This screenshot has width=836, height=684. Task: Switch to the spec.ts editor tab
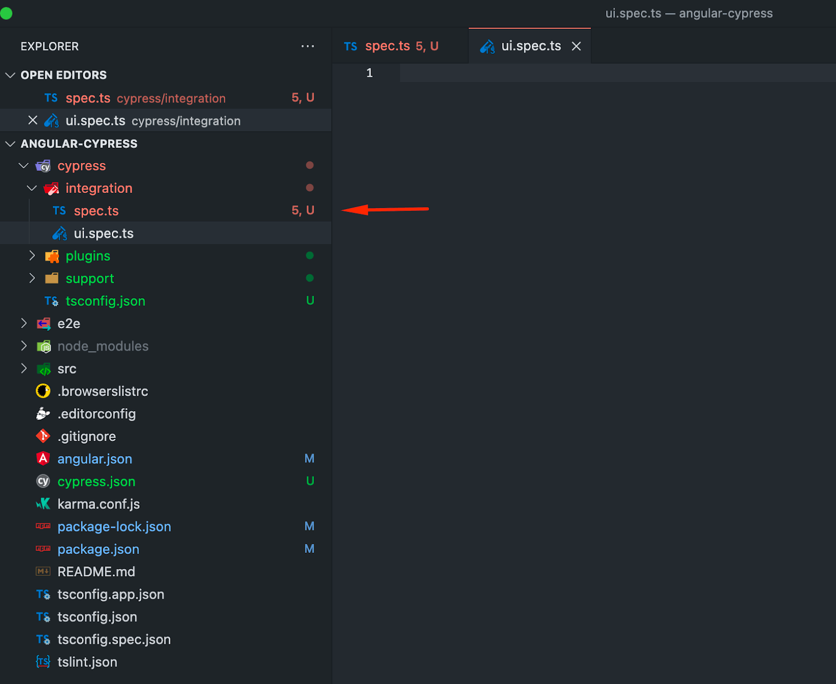(x=400, y=46)
